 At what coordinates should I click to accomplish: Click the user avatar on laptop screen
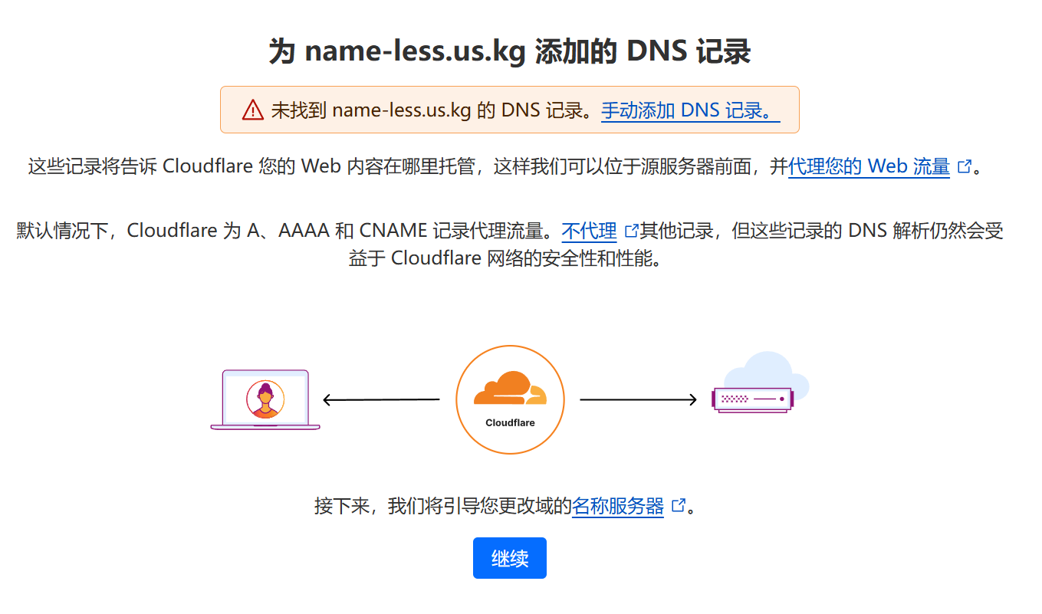(265, 399)
